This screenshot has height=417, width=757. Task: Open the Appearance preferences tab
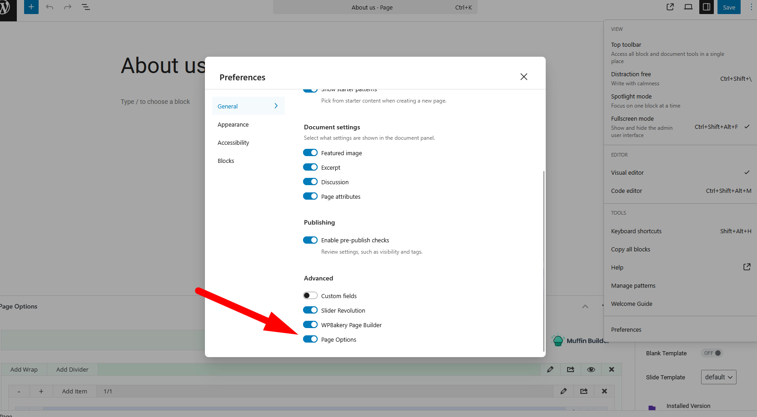coord(233,125)
